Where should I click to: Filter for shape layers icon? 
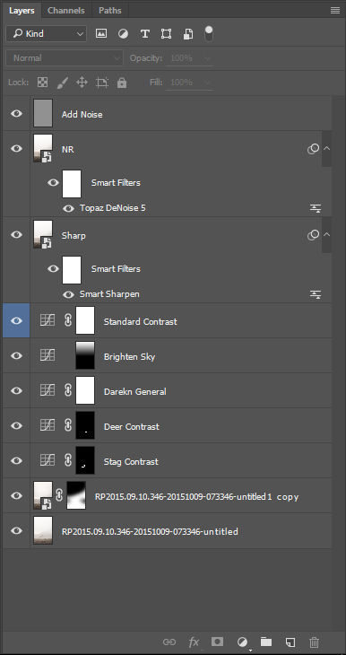[166, 34]
